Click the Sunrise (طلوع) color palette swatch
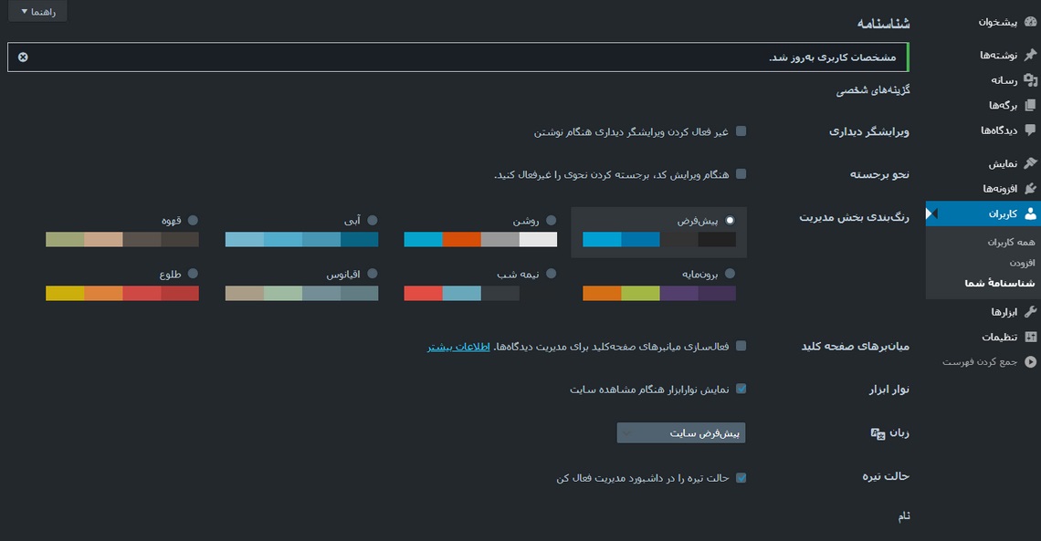Image resolution: width=1041 pixels, height=541 pixels. pos(122,294)
